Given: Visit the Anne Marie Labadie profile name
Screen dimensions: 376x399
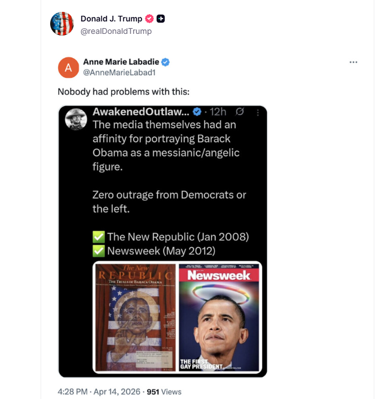Looking at the screenshot, I should point(121,62).
